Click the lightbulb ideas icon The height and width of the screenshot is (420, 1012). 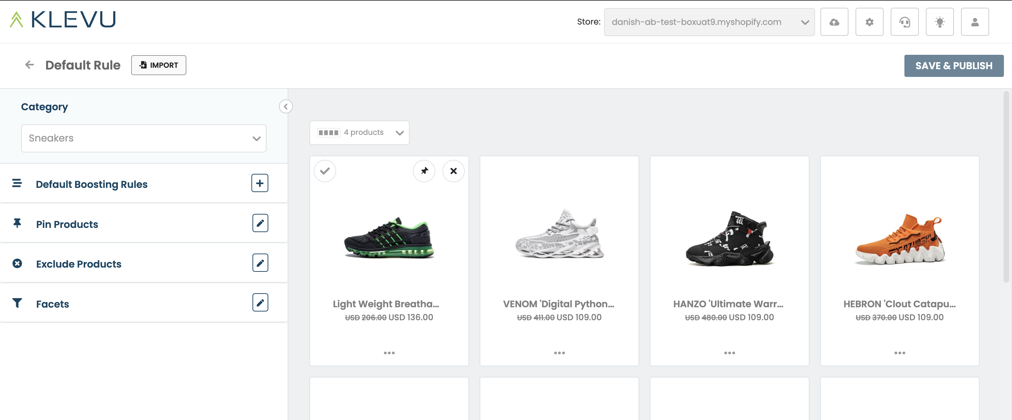click(940, 22)
